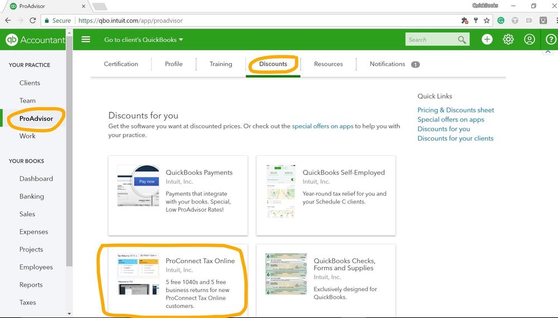Open Sales in the sidebar
Screen dimensions: 558x318
(x=27, y=214)
